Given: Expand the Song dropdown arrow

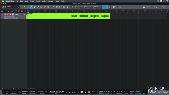Looking at the screenshot, I should coord(159,7).
